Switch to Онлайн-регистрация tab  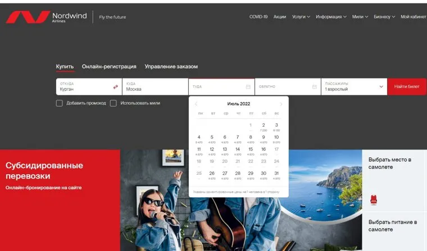point(109,67)
